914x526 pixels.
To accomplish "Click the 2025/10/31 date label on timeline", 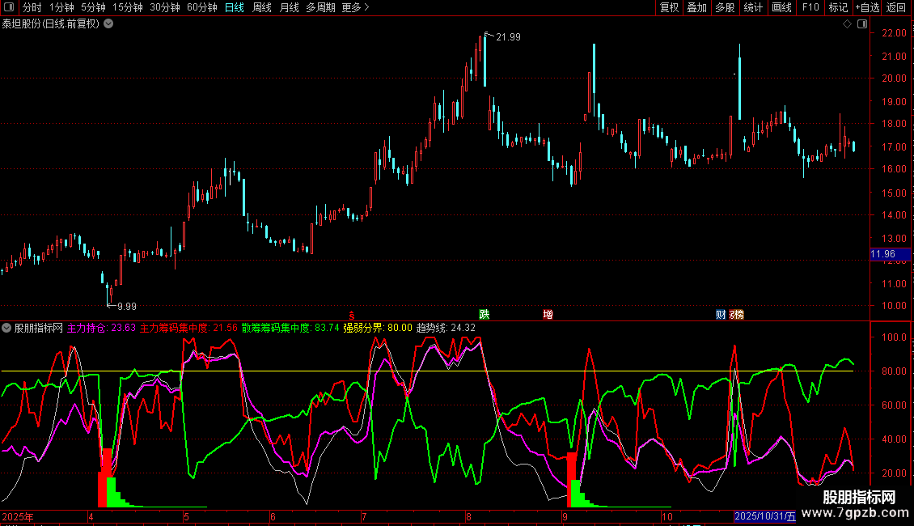I will point(764,516).
